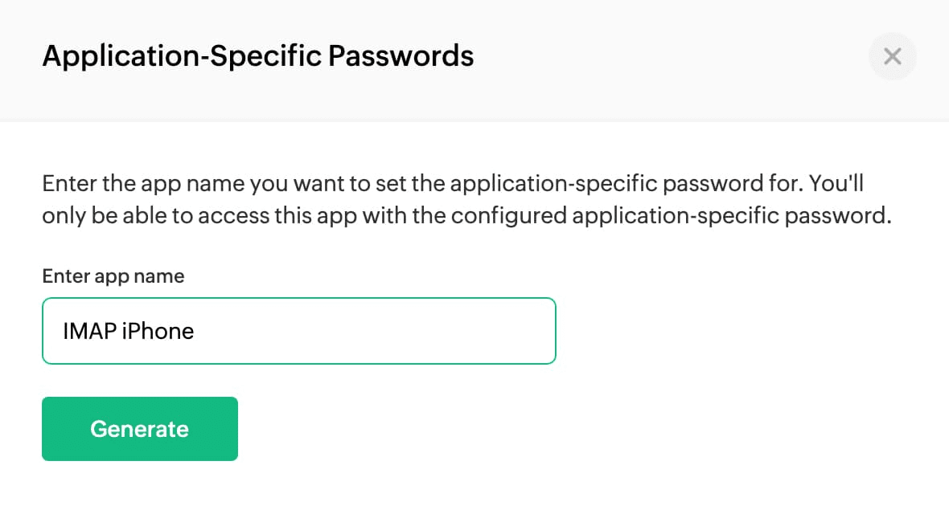Click the dialog title text
Screen dimensions: 949x506
[x=257, y=56]
